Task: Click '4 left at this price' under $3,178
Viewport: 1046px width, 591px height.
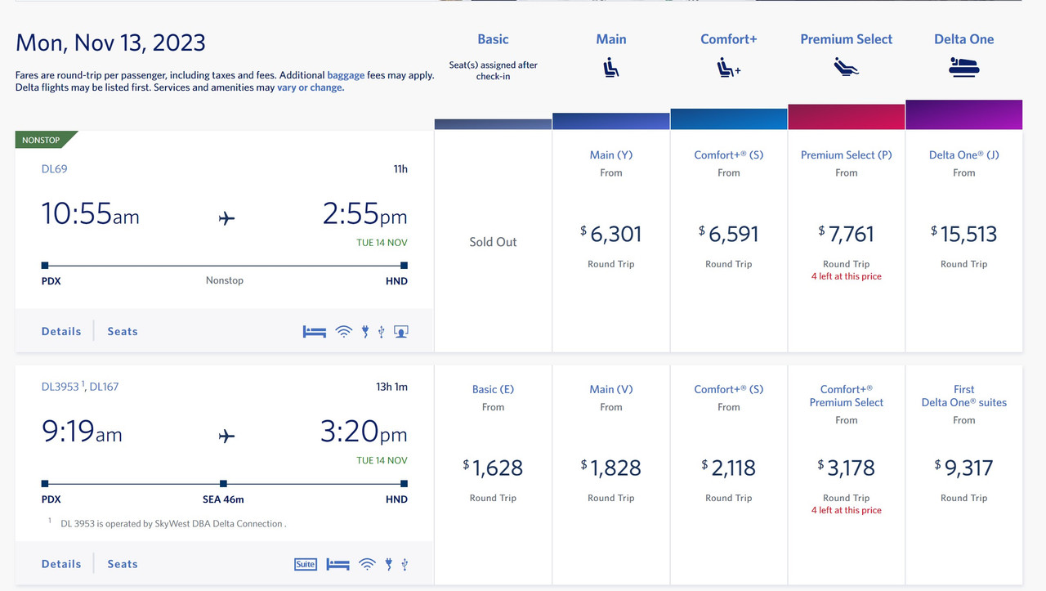Action: (x=846, y=510)
